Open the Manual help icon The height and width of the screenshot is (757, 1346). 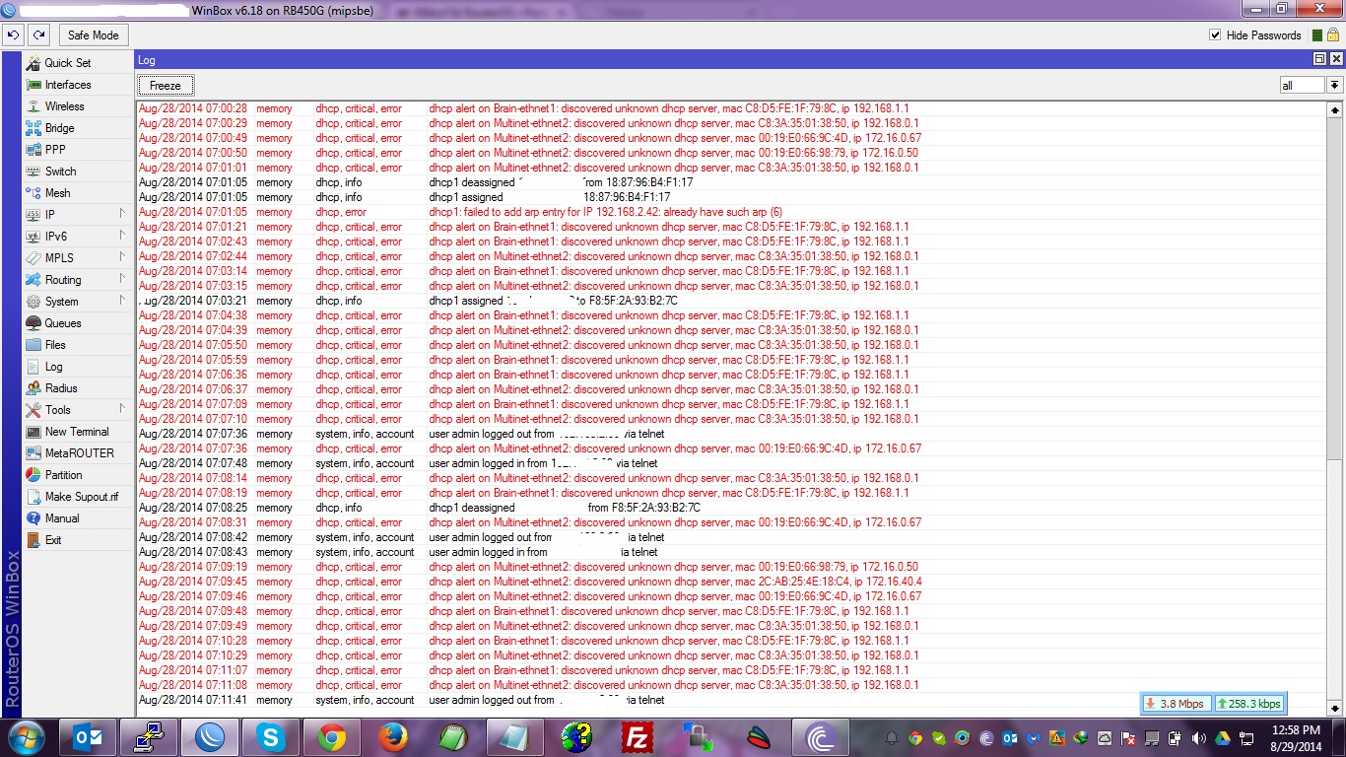(x=34, y=517)
